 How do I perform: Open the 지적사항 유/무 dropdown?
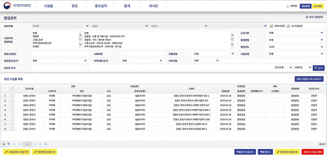[142, 61]
